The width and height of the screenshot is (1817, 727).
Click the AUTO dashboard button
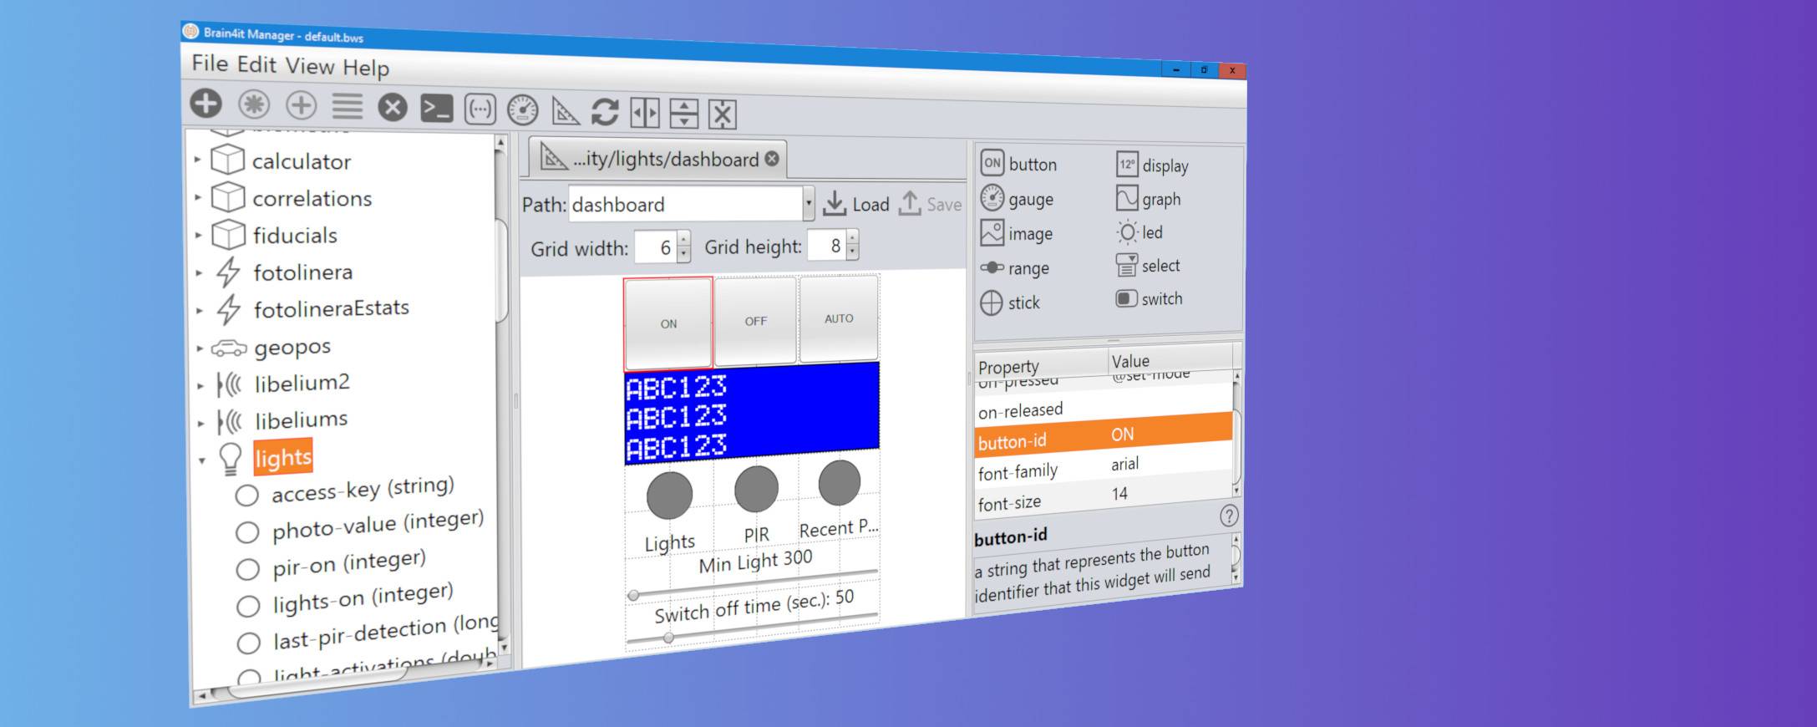point(839,318)
